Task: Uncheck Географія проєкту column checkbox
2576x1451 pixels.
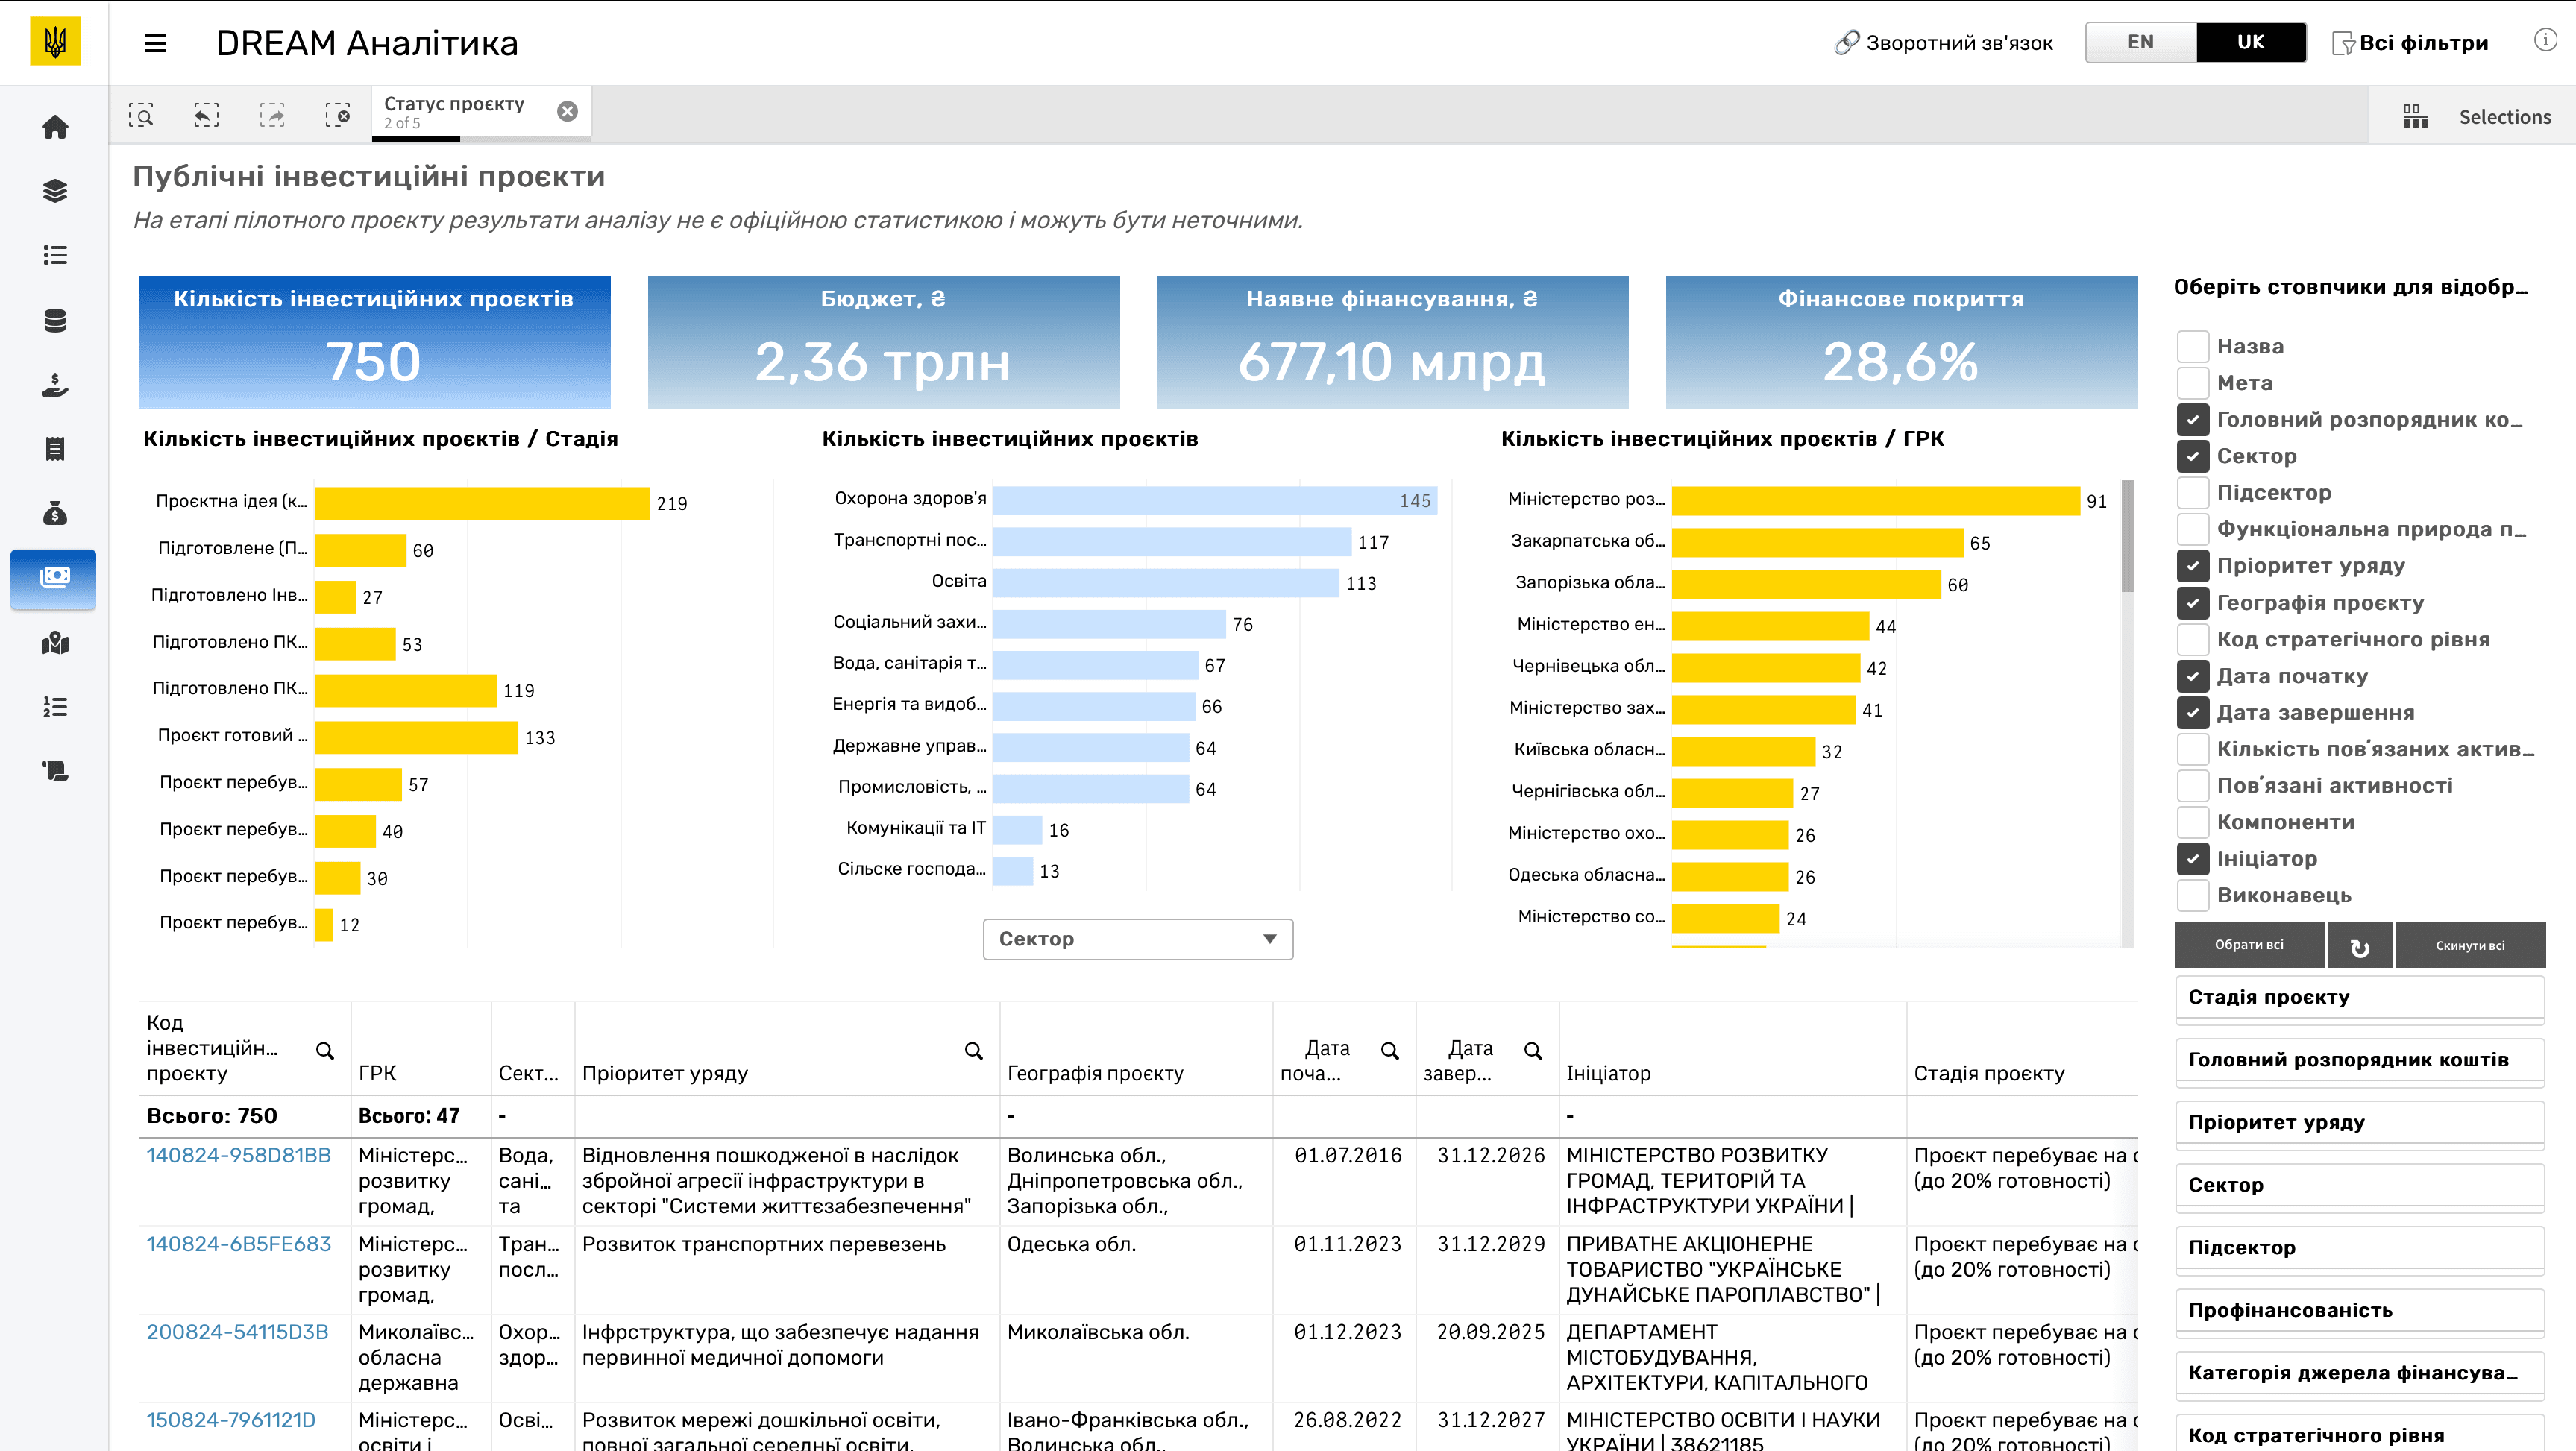Action: pyautogui.click(x=2193, y=602)
